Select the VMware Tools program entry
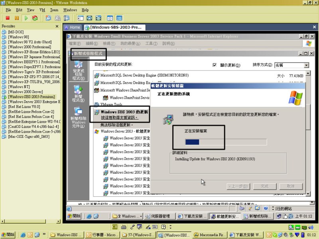The height and width of the screenshot is (239, 319). [x=112, y=104]
